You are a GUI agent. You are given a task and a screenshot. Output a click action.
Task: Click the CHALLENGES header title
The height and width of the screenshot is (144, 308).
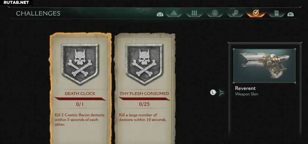pyautogui.click(x=38, y=13)
